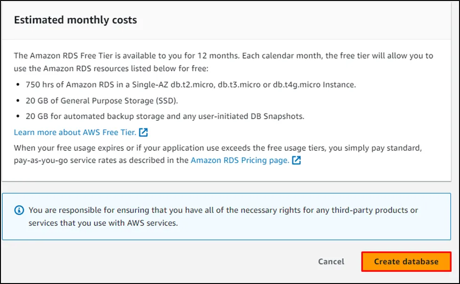Click the info icon in the third-party notice
The width and height of the screenshot is (460, 284).
17,210
